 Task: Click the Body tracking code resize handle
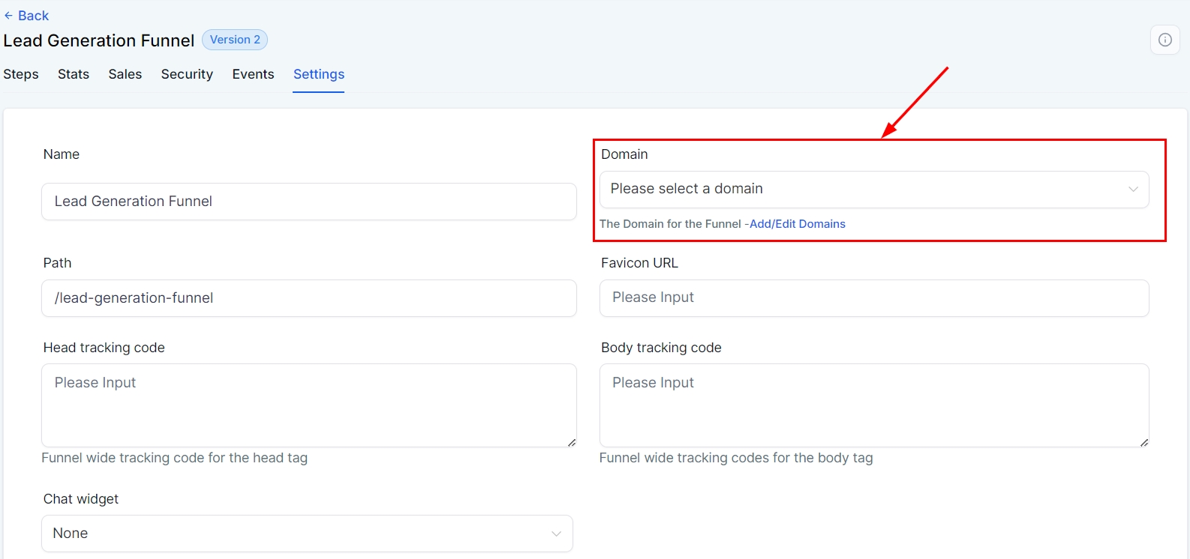[x=1144, y=443]
